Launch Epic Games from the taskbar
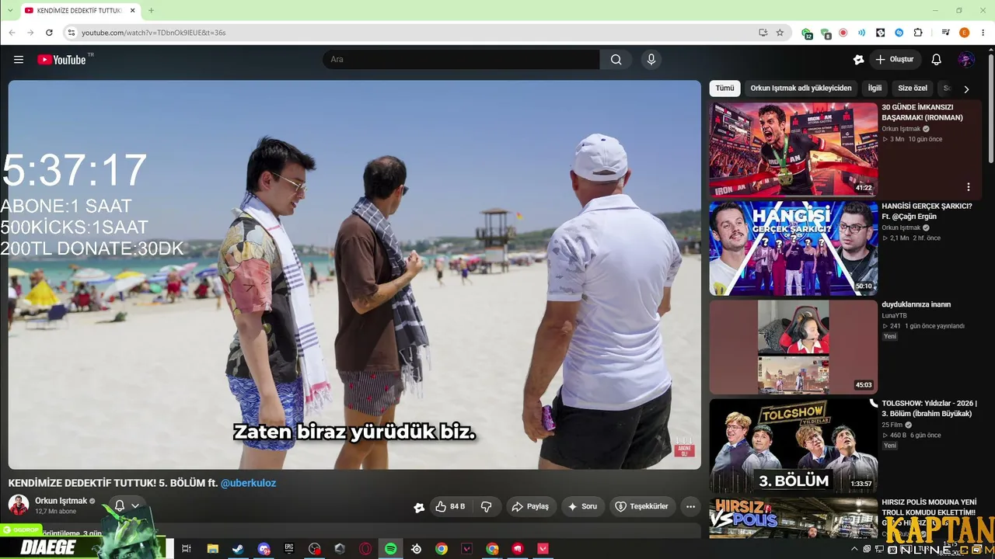The height and width of the screenshot is (559, 995). (289, 549)
